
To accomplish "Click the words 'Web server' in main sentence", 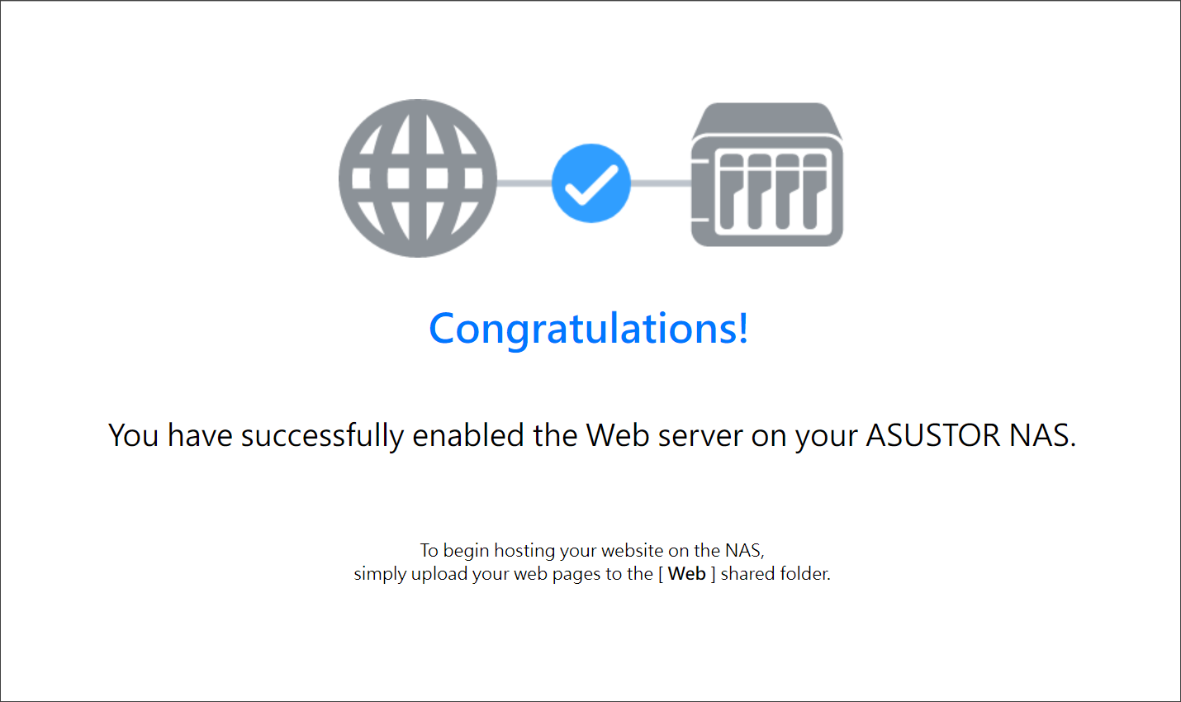I will (x=664, y=435).
